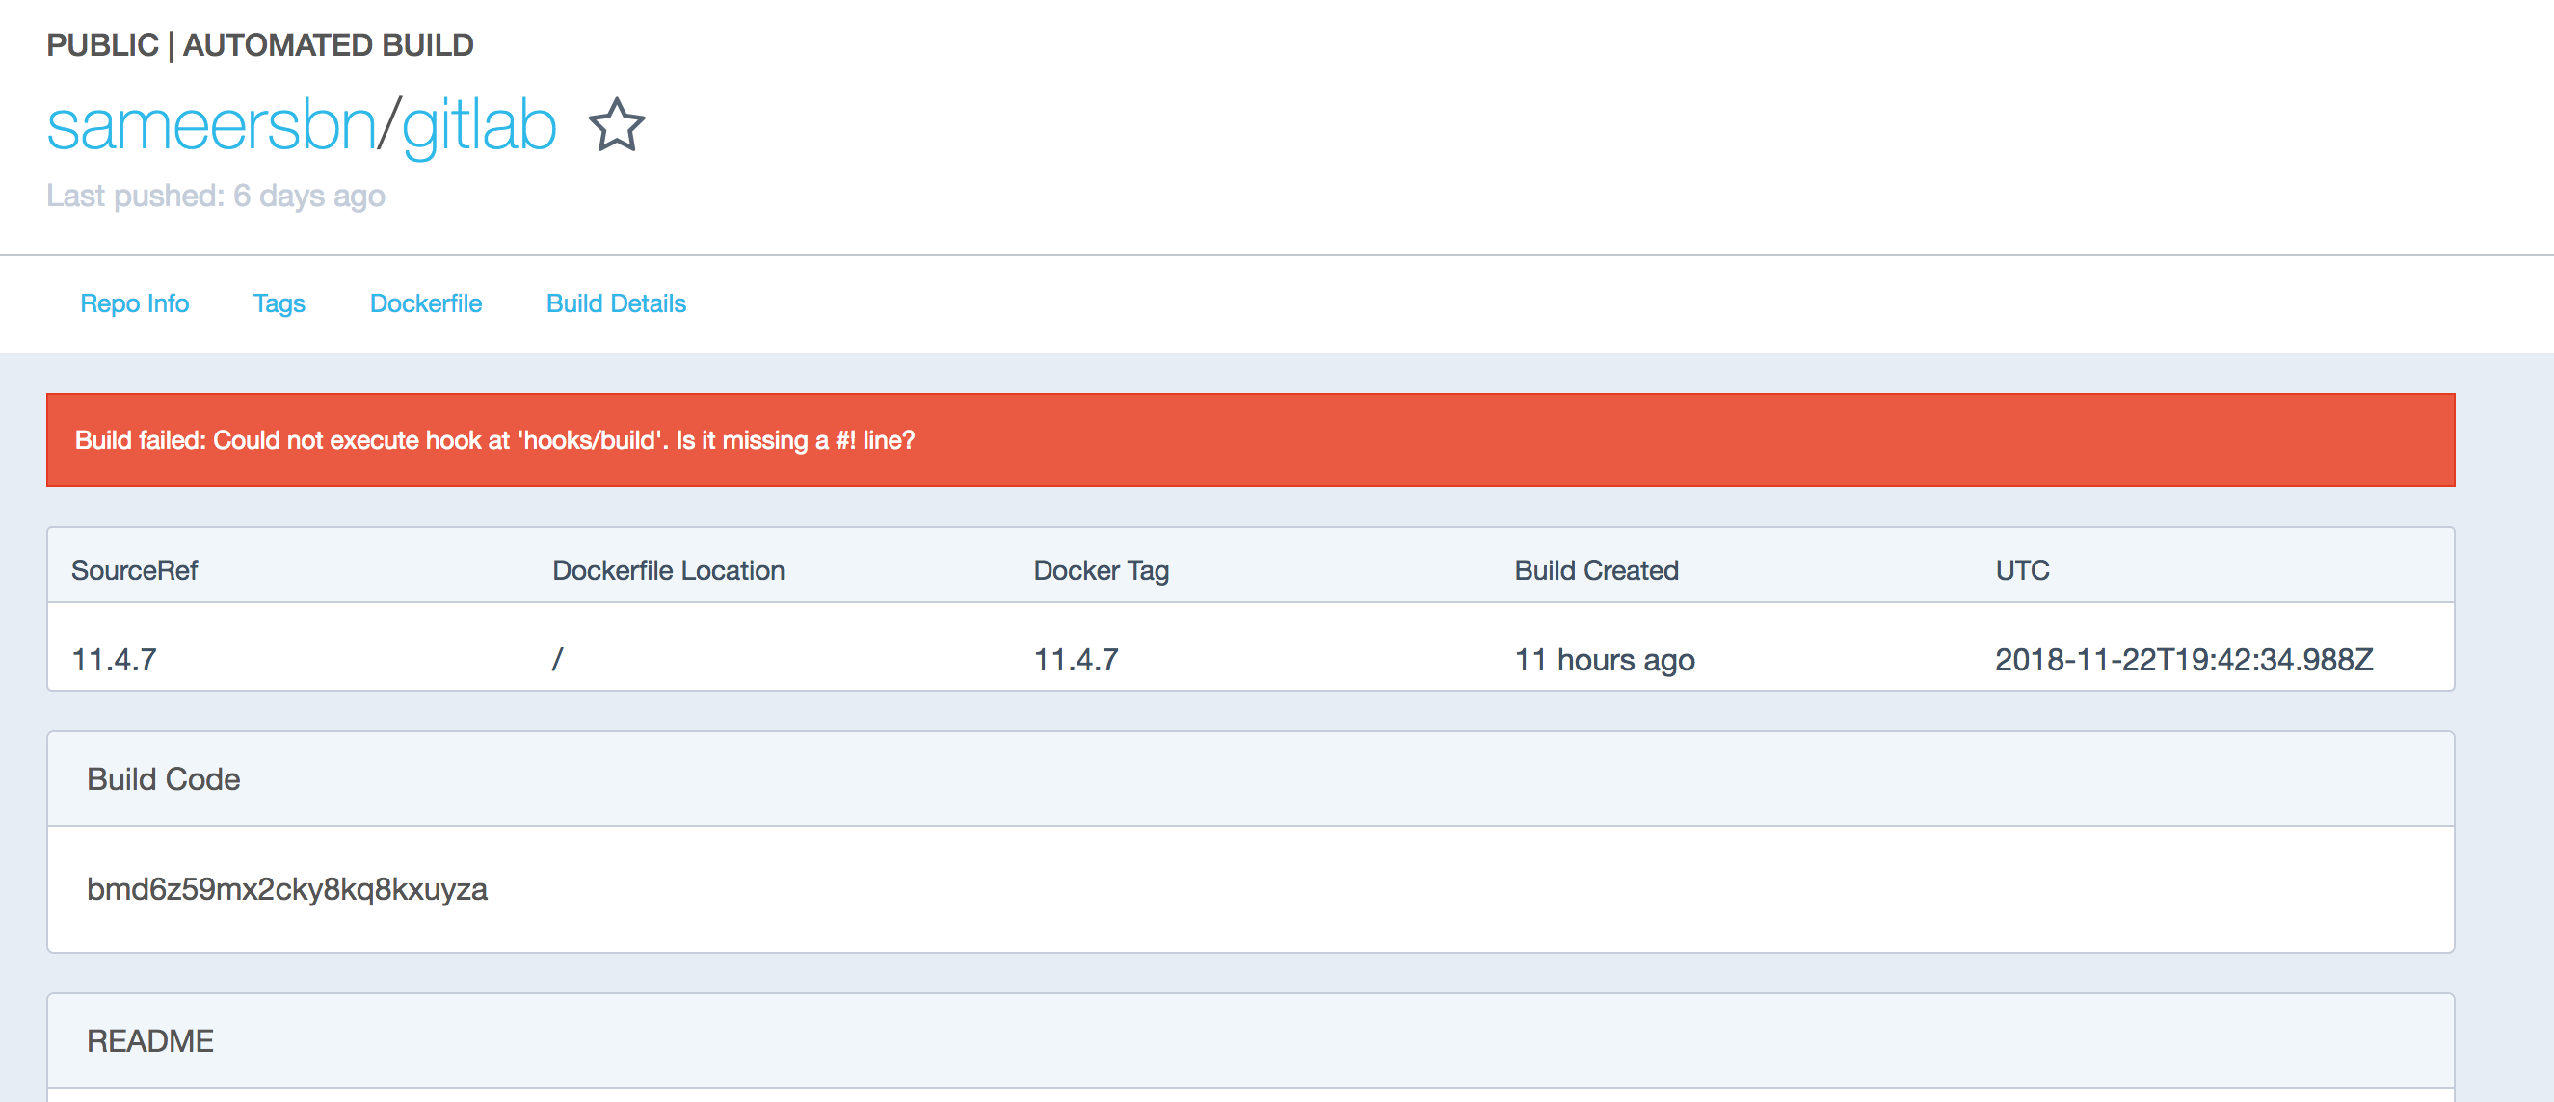This screenshot has height=1102, width=2554.
Task: Switch to the Tags tab
Action: [279, 303]
